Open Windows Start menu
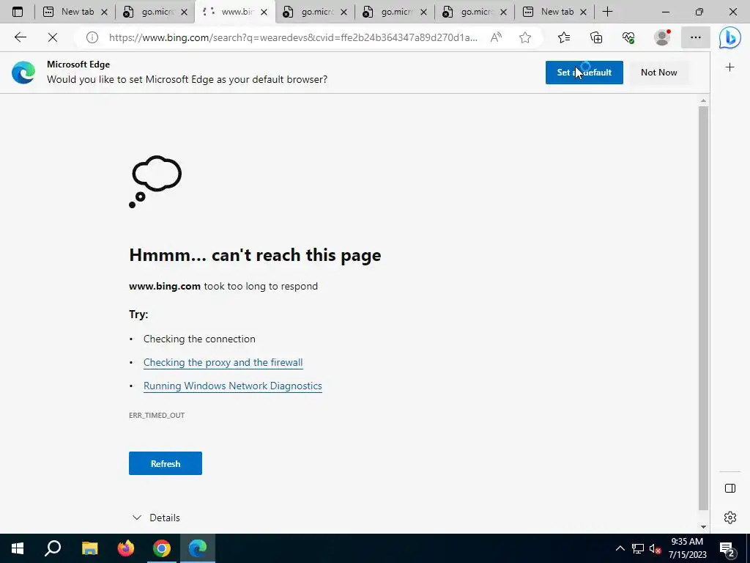Screen dimensions: 750x563 tap(18, 548)
